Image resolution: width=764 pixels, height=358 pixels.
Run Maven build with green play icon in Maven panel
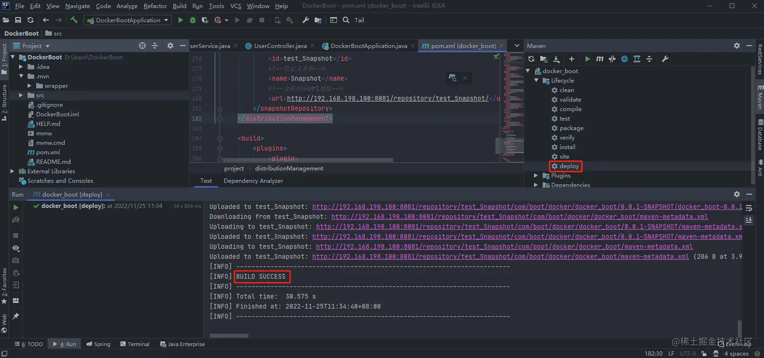coord(587,59)
